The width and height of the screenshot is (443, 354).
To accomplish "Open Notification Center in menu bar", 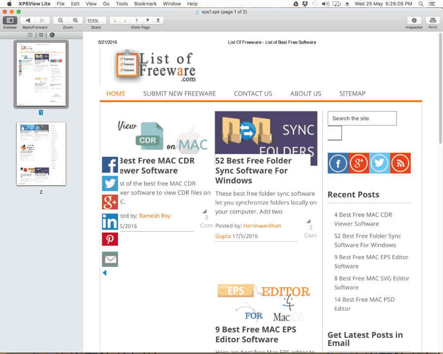I will click(x=432, y=3).
